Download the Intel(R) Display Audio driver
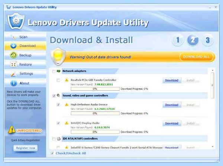Viewport: 223px width, 166px height. (172, 123)
